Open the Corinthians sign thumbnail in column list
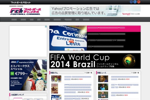The height and width of the screenshot is (100, 150). point(56,97)
